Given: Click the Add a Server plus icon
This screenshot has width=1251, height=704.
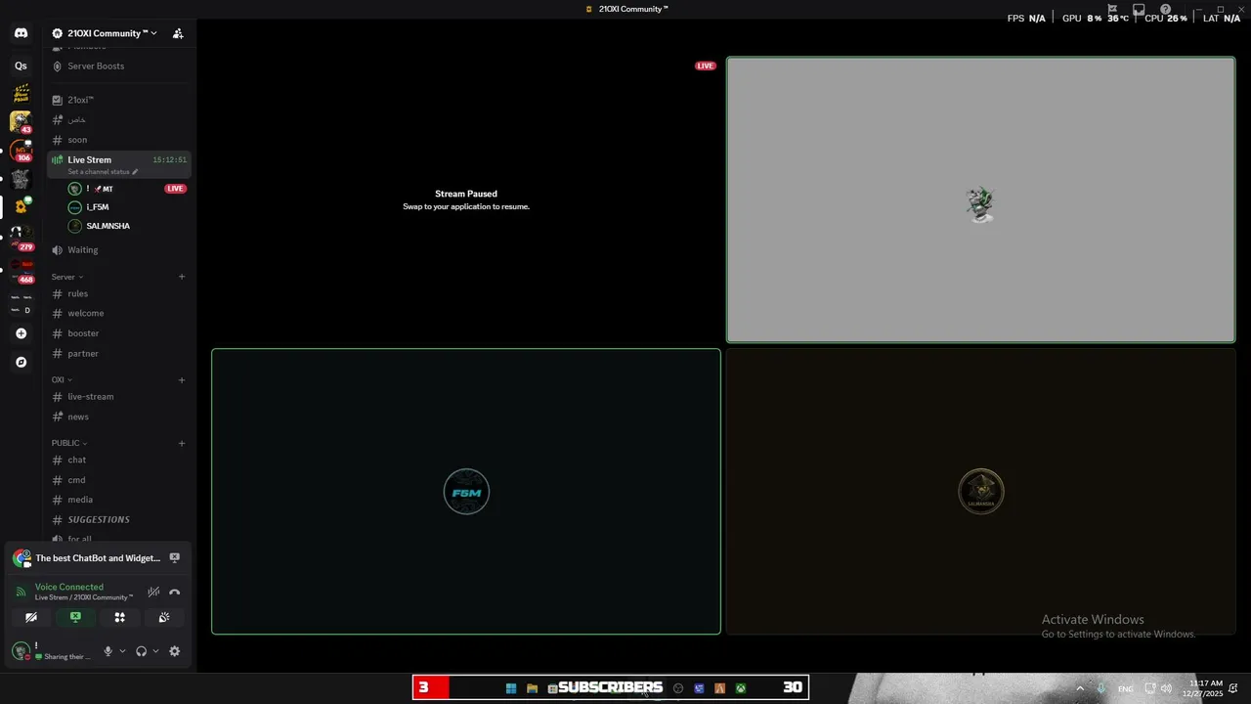Looking at the screenshot, I should coord(21,333).
